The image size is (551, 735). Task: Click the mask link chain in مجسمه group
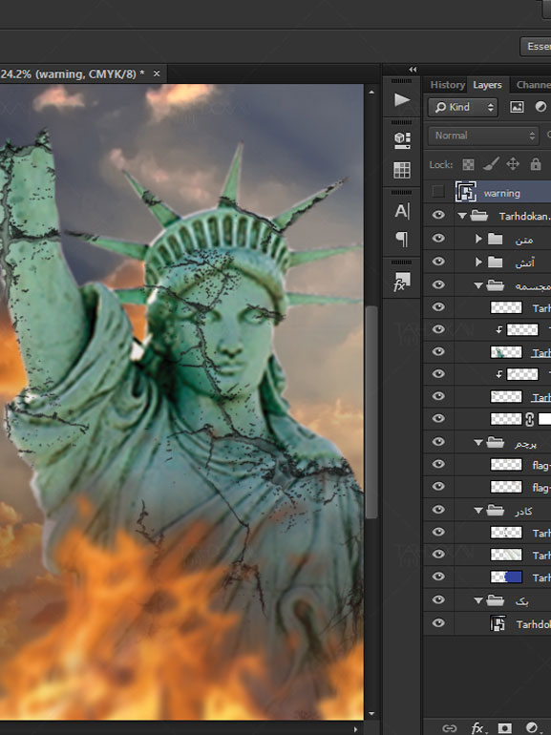tap(530, 419)
